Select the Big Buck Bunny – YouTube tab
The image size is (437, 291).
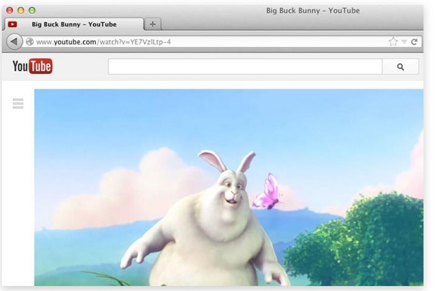pyautogui.click(x=74, y=25)
